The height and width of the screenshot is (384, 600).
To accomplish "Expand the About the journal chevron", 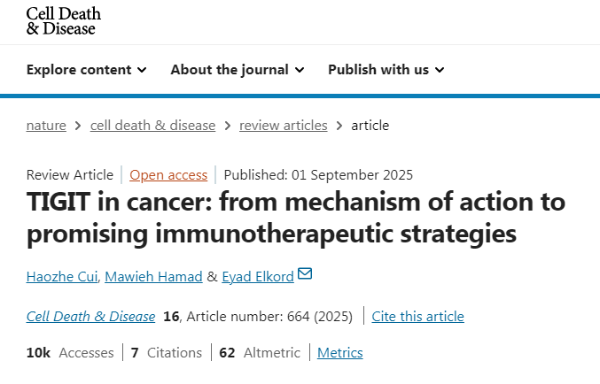I will (300, 70).
